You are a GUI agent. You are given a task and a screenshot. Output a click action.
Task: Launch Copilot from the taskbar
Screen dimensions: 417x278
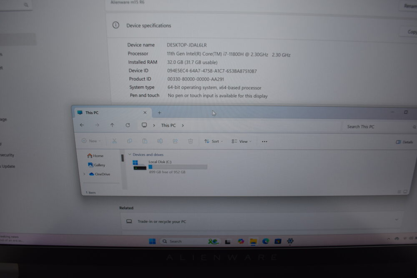(241, 241)
